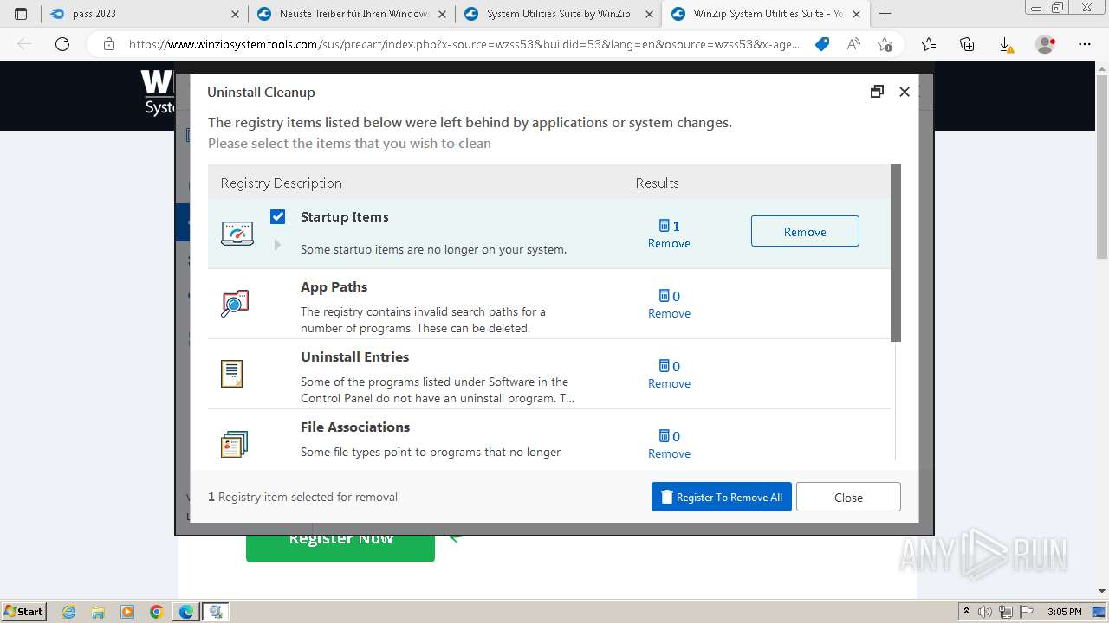Open Internet Explorer from taskbar

click(x=69, y=612)
